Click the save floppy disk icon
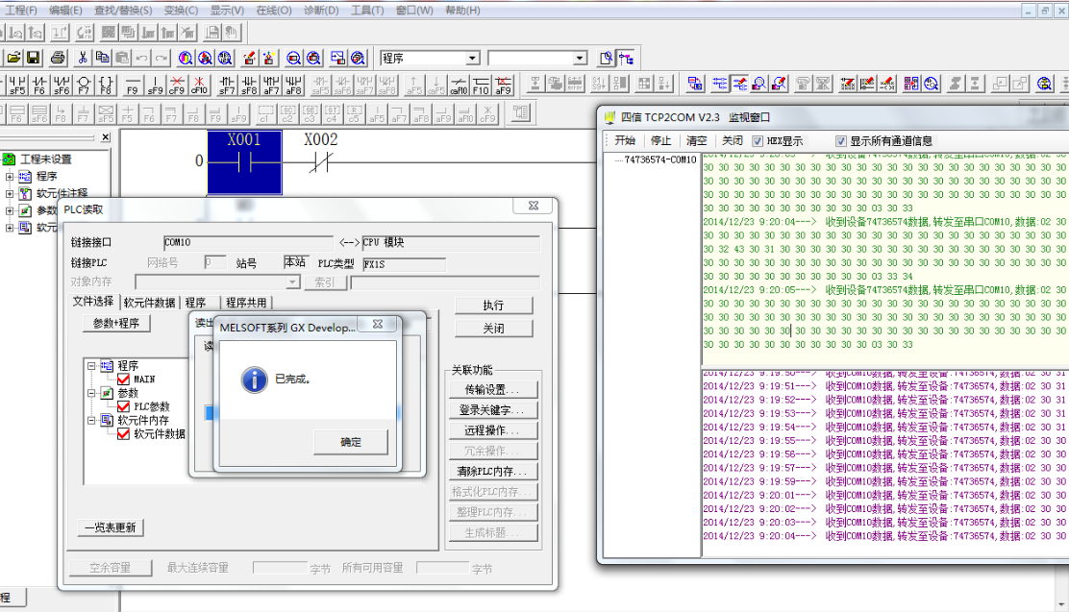 click(x=34, y=59)
